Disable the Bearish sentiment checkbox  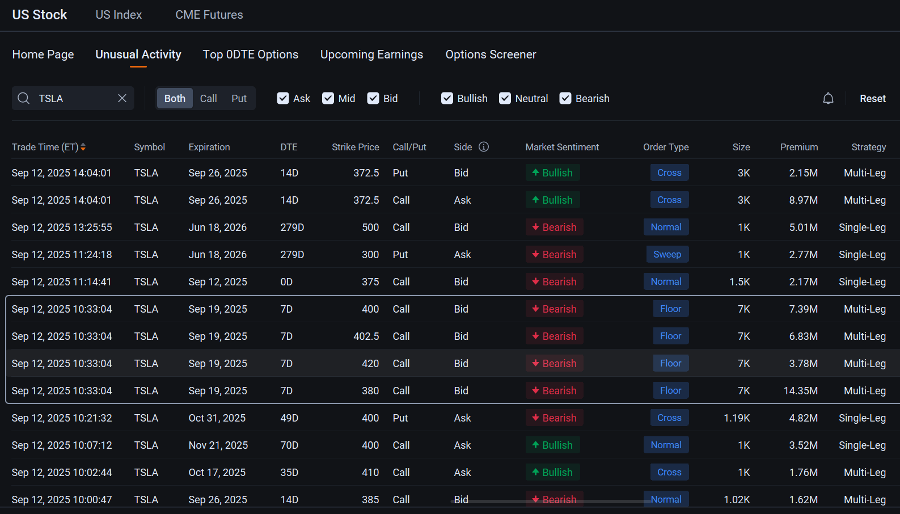point(565,99)
